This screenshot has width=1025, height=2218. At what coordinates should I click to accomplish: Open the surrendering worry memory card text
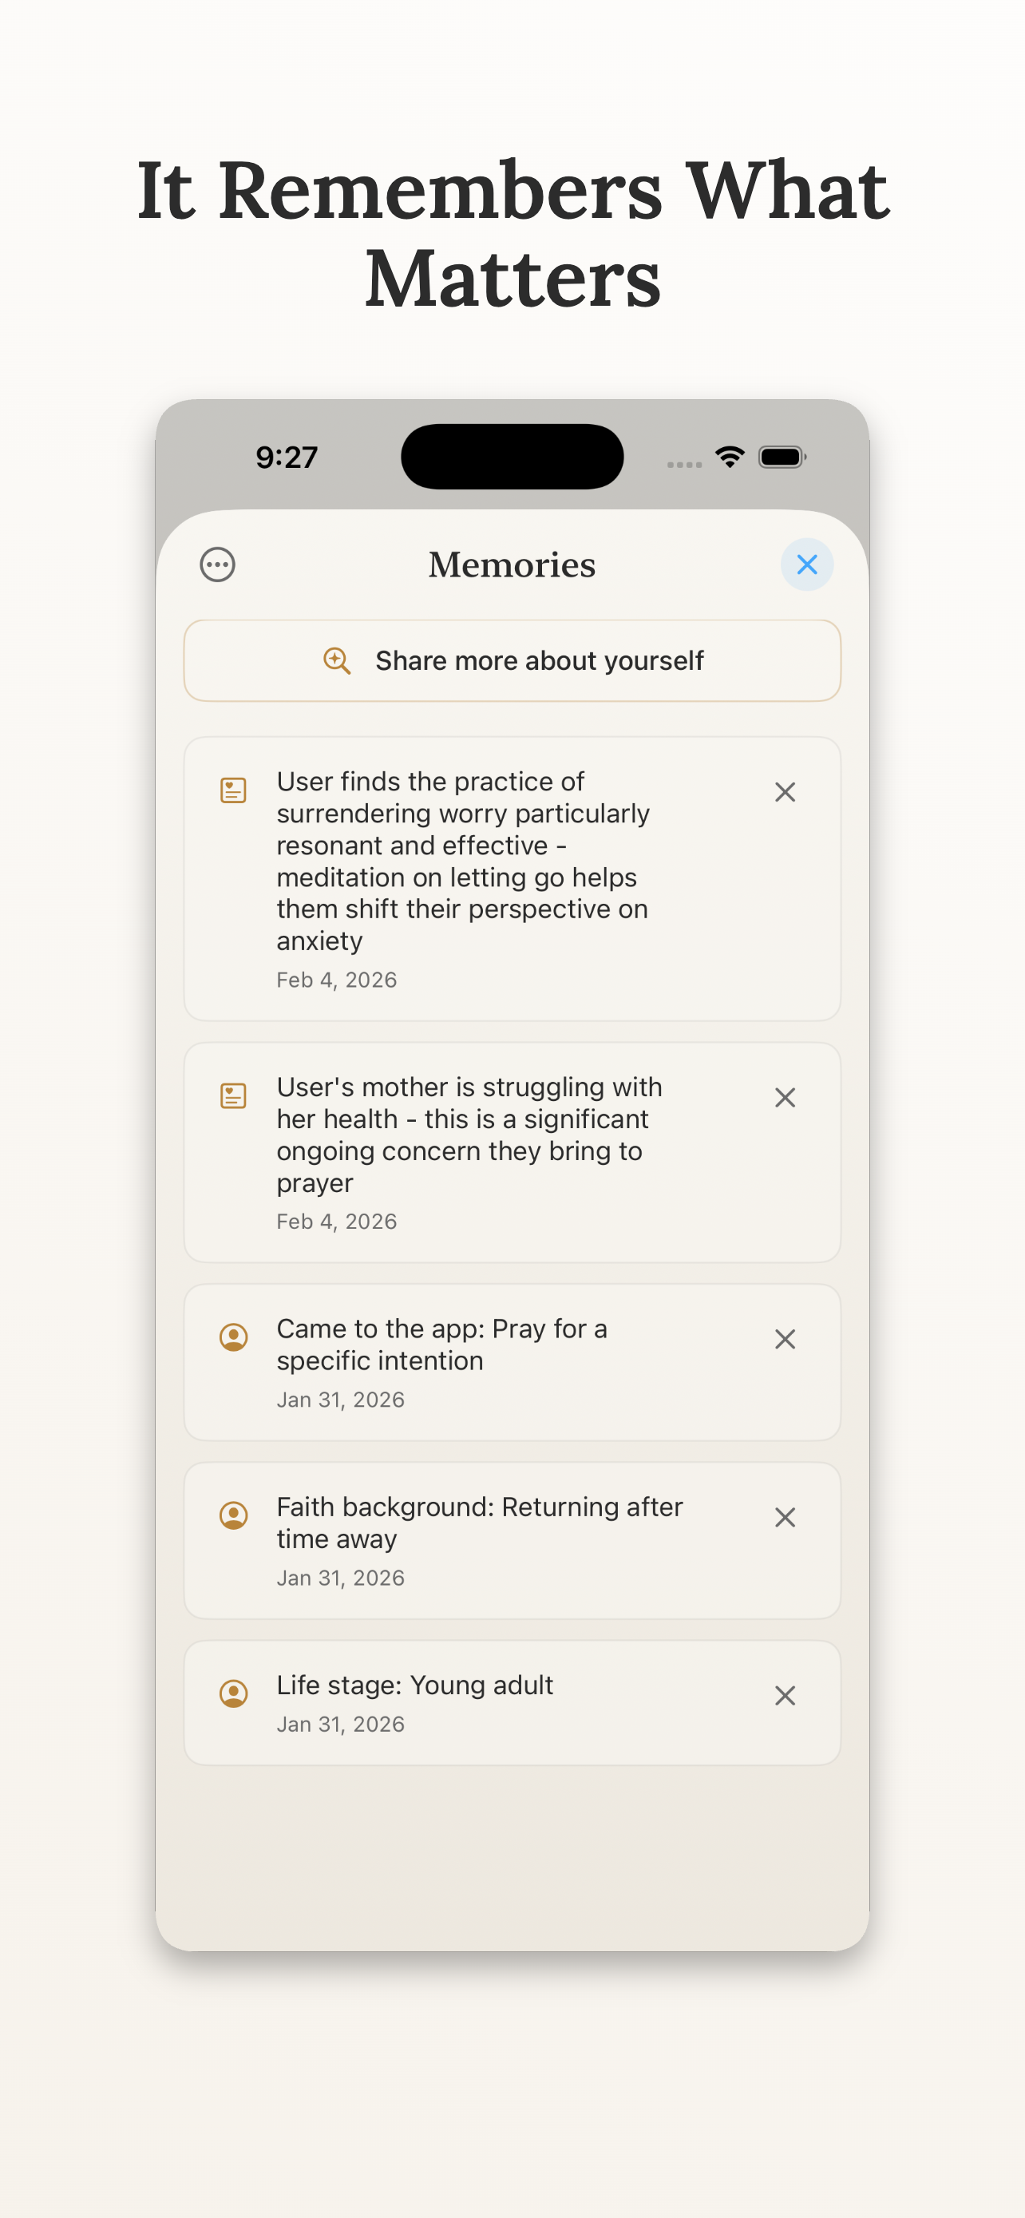[463, 860]
